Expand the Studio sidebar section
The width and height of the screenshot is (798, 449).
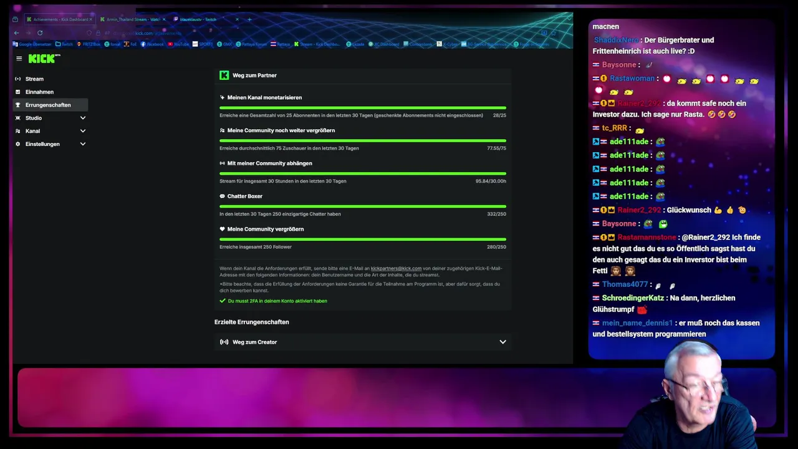[83, 118]
